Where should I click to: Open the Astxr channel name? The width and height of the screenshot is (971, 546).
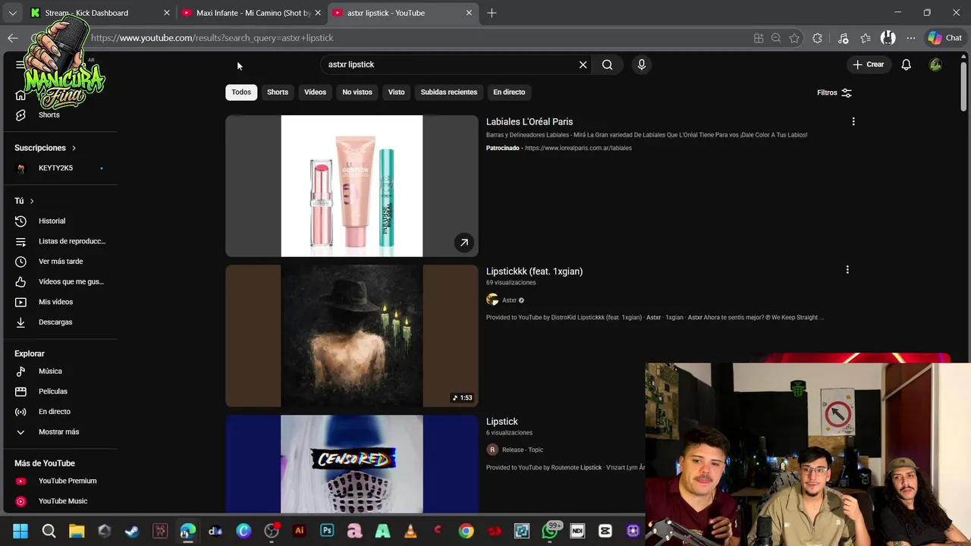click(509, 300)
